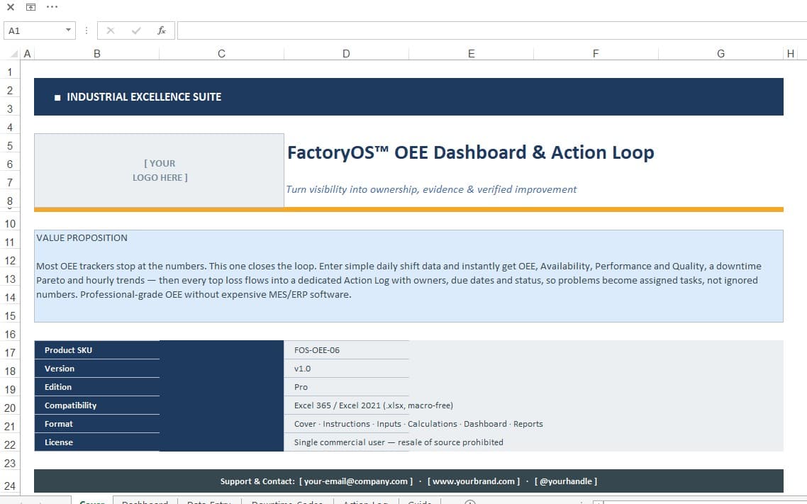Click the www.yourbrand.com placeholder
The width and height of the screenshot is (807, 504).
point(474,481)
